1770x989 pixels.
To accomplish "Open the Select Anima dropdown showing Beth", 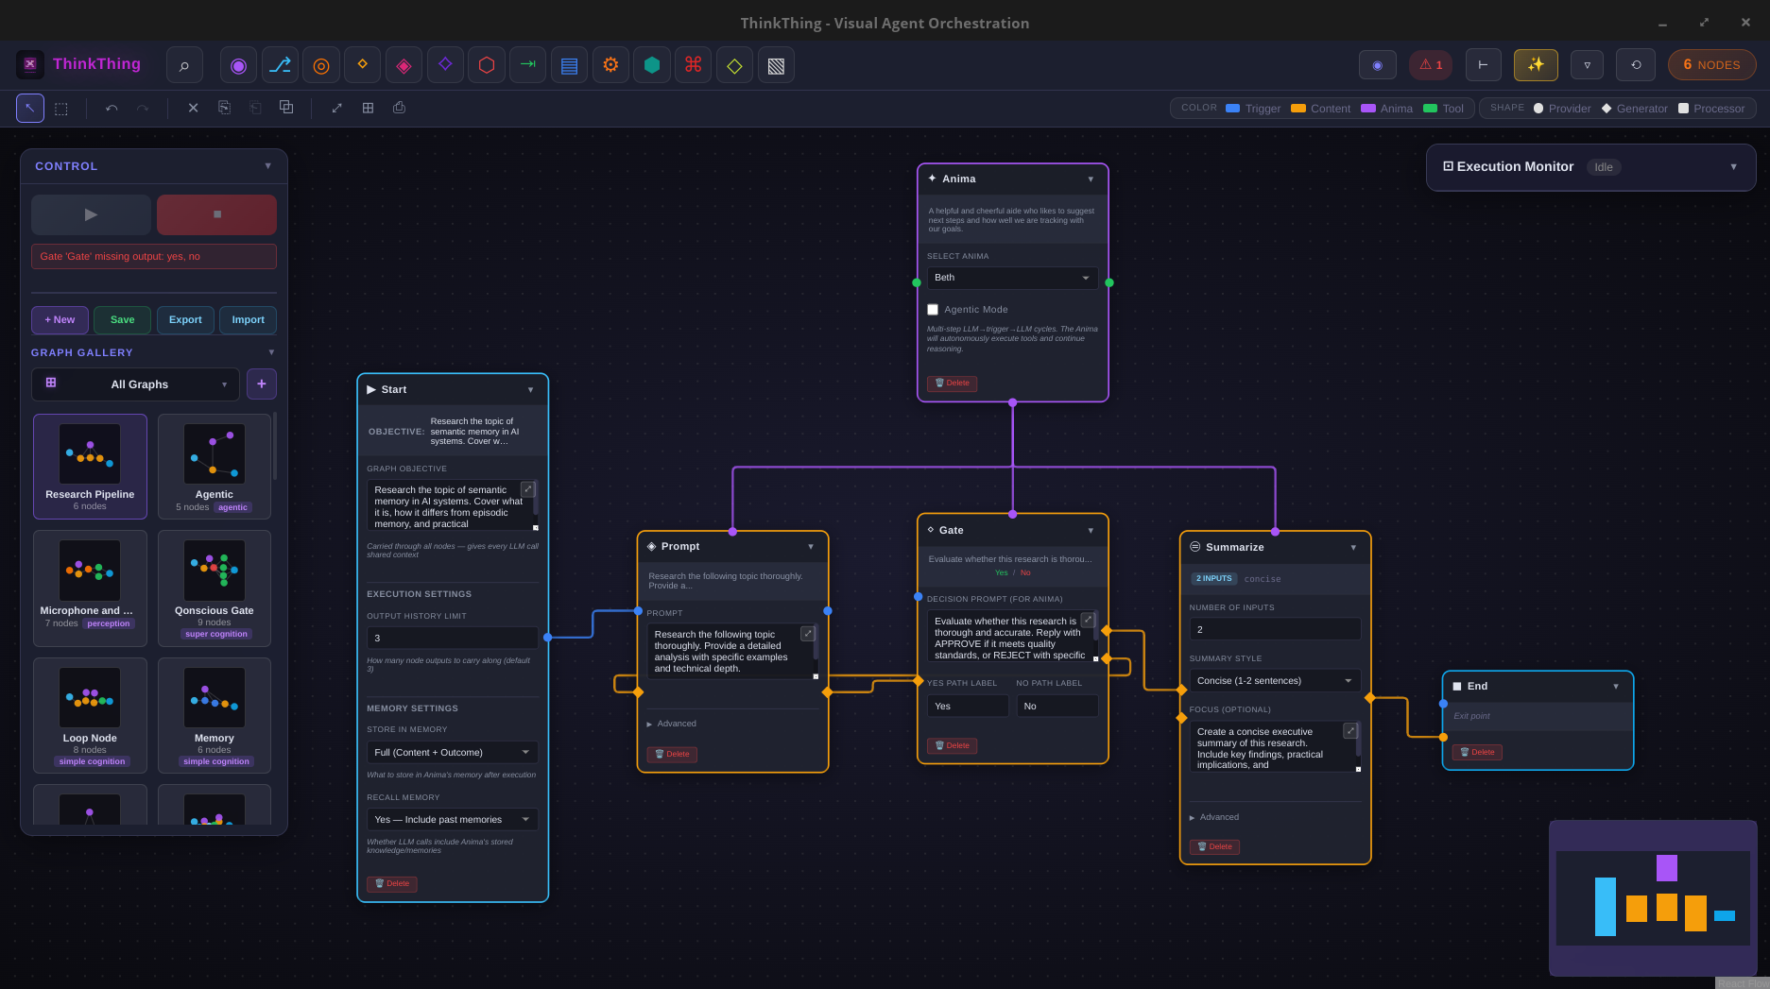I will pos(1012,278).
